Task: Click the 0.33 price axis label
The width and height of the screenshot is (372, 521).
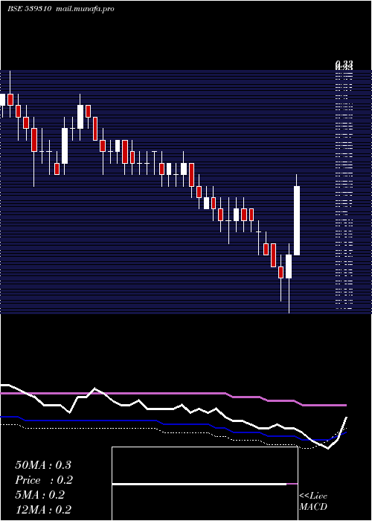Action: pyautogui.click(x=344, y=64)
